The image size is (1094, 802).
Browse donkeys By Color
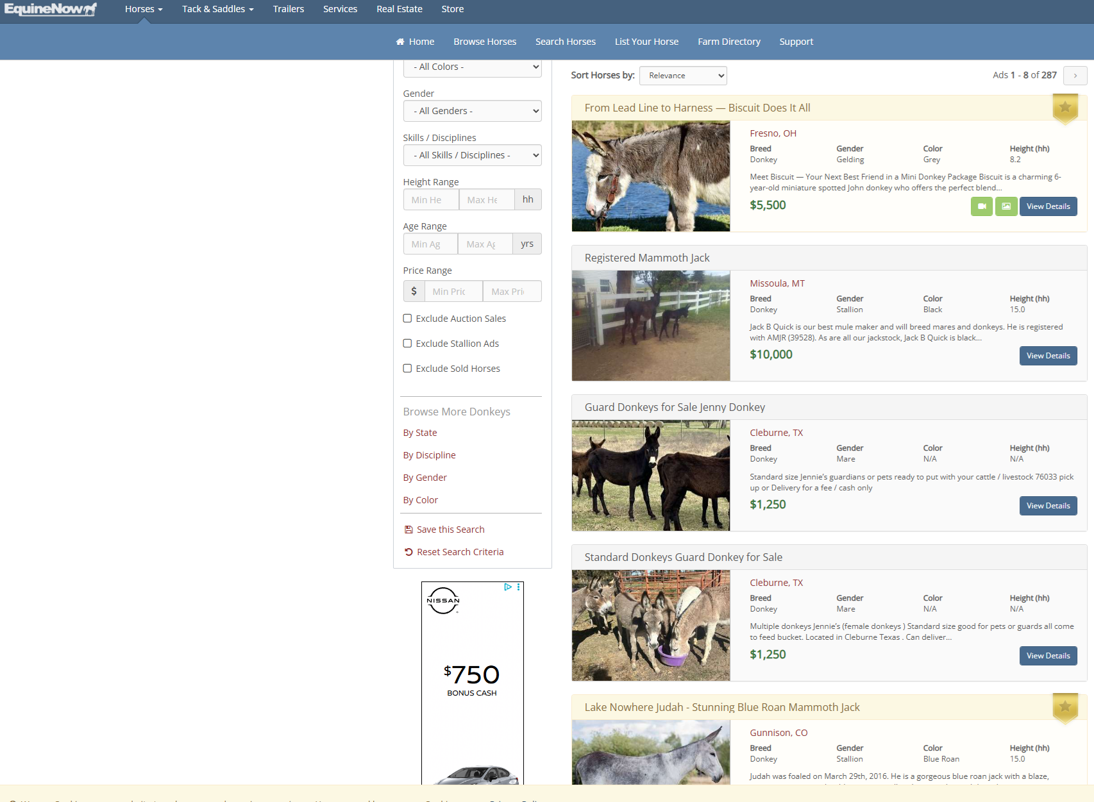click(421, 500)
